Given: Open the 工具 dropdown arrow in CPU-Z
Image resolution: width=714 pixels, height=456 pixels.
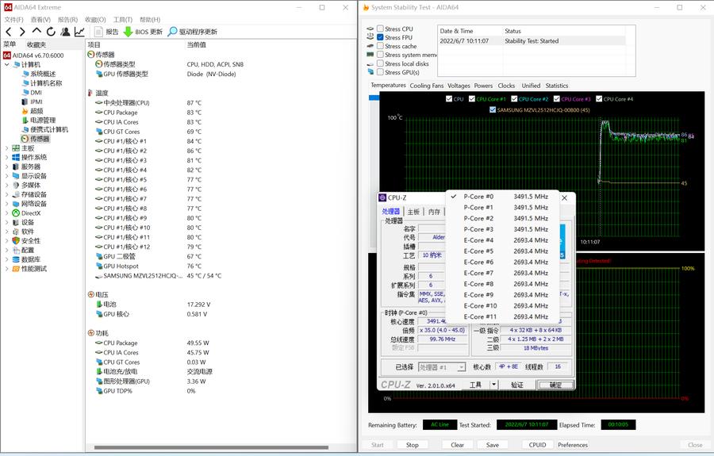Looking at the screenshot, I should click(x=493, y=385).
